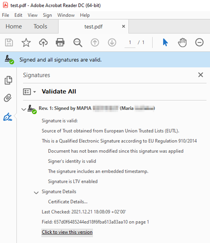Select the Qualified Electronic Signature line
The width and height of the screenshot is (210, 243).
tap(119, 141)
